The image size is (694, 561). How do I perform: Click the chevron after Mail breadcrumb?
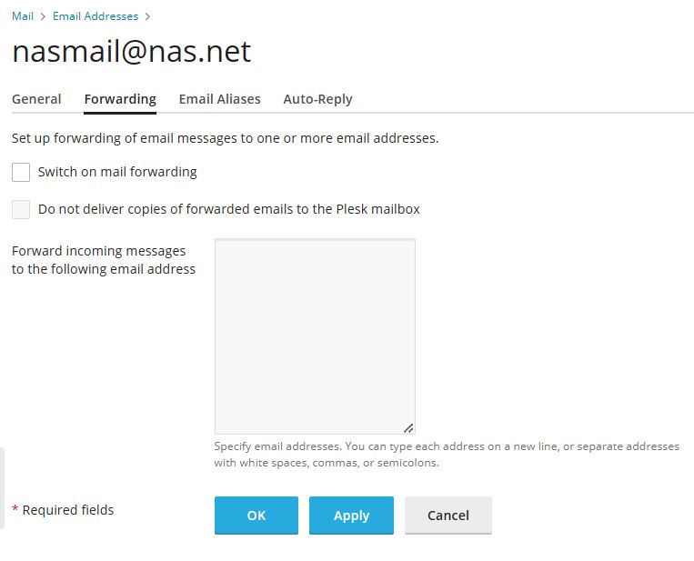[43, 16]
